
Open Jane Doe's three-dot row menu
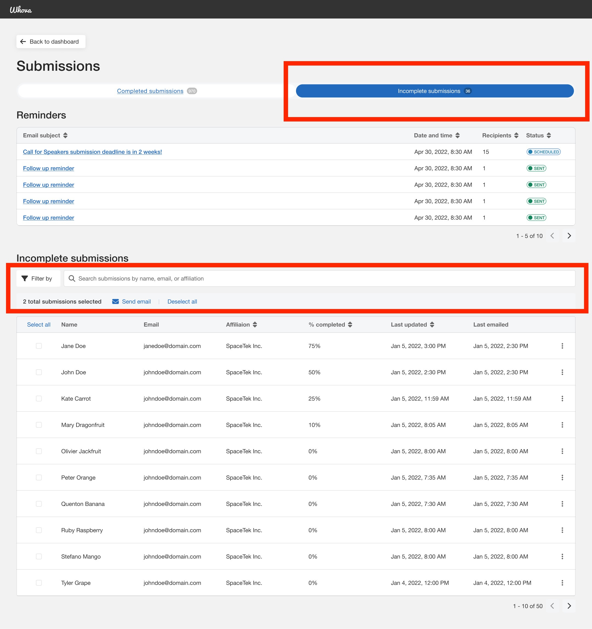pyautogui.click(x=563, y=345)
